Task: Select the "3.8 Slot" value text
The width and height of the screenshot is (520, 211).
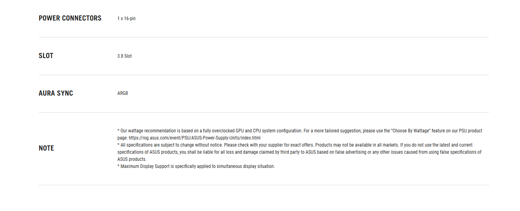Action: pyautogui.click(x=124, y=56)
